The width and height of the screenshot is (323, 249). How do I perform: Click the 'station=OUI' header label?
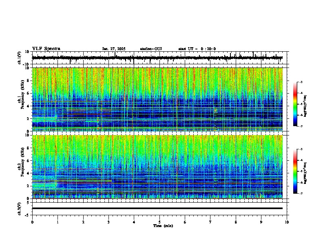(x=151, y=49)
